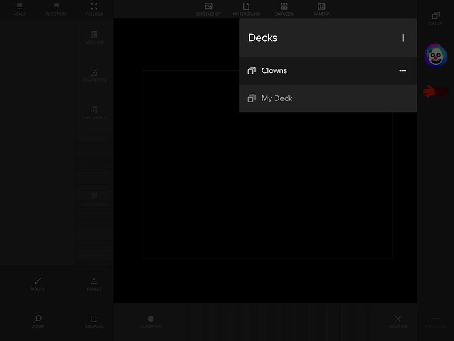Viewport: 454px width, 341px height.
Task: Open the Clowns deck options menu
Action: 403,70
